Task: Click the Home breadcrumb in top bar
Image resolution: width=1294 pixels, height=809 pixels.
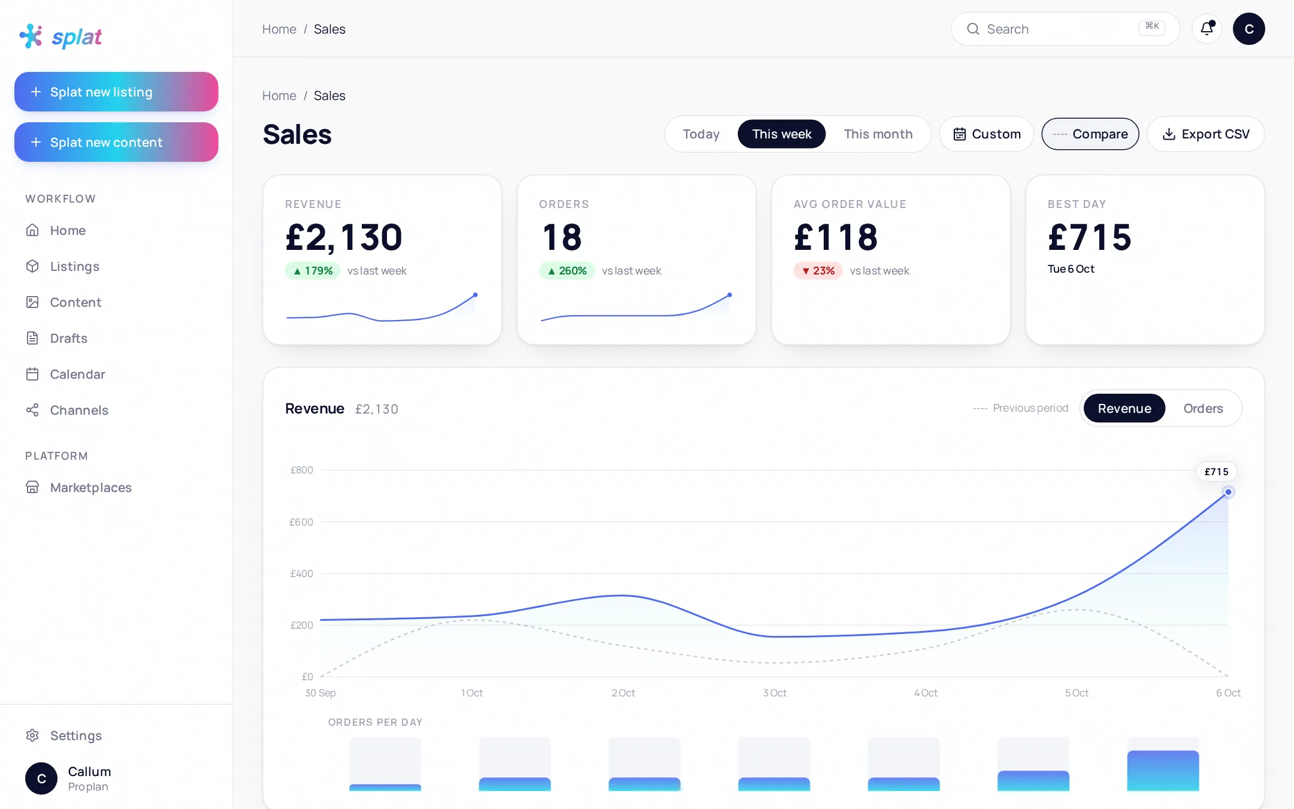Action: pyautogui.click(x=279, y=29)
